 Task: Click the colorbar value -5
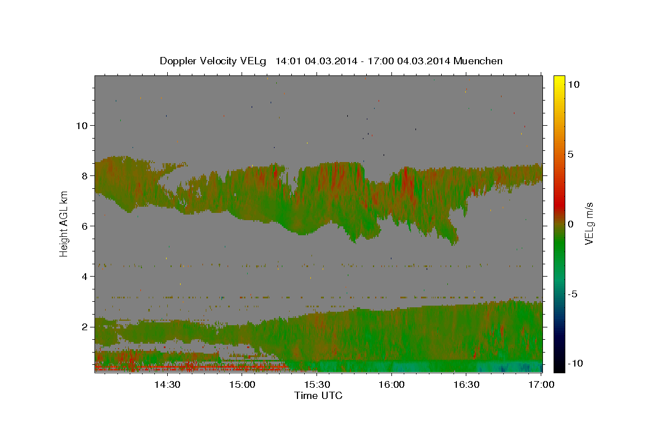click(573, 293)
